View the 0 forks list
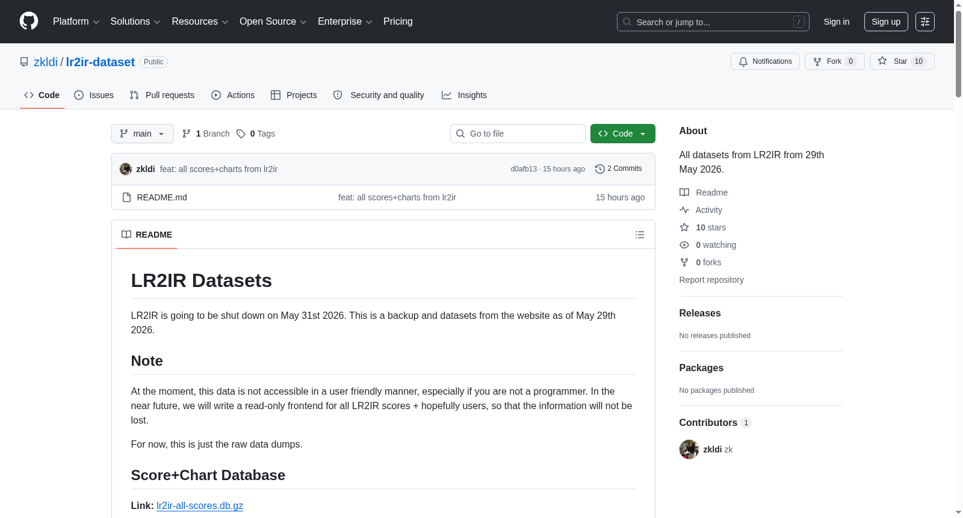 click(x=701, y=262)
